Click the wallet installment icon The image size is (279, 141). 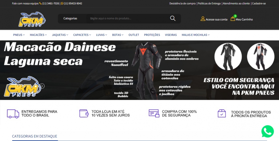[84, 113]
